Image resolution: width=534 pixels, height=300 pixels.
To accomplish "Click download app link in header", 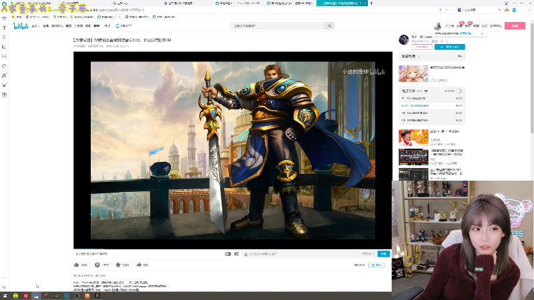I will 123,26.
